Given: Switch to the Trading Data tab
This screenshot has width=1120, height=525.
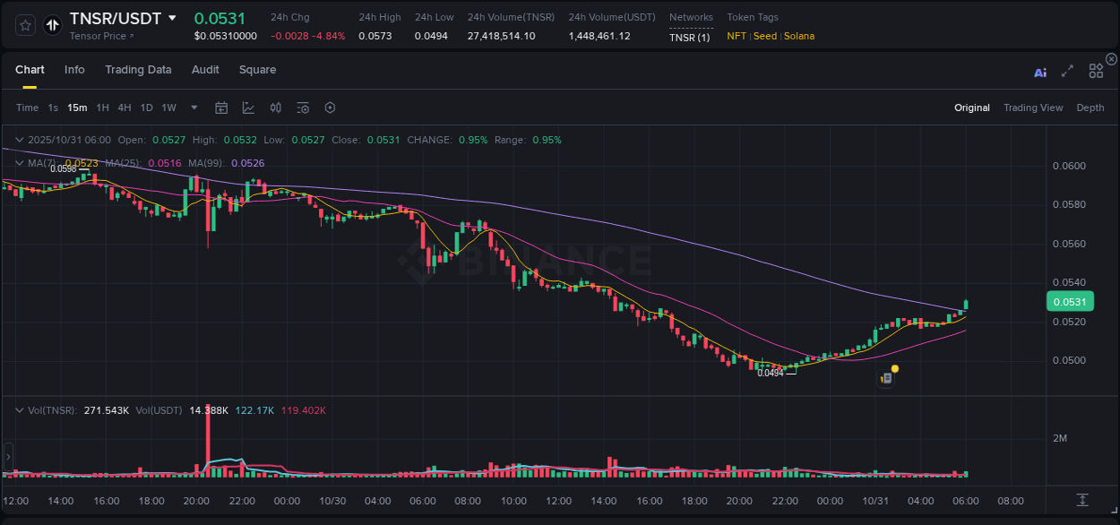Looking at the screenshot, I should point(138,69).
